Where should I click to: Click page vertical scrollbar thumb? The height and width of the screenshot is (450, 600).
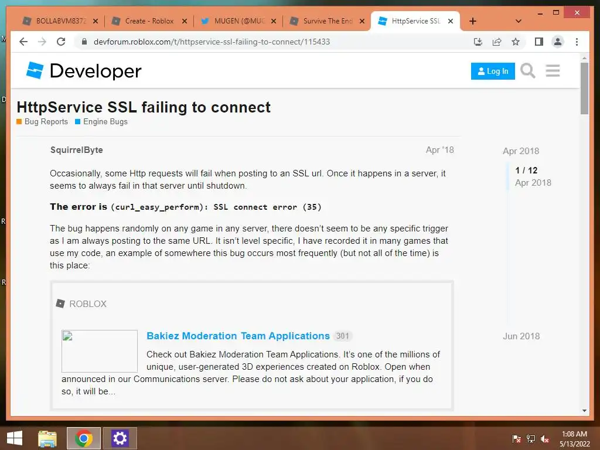click(584, 88)
